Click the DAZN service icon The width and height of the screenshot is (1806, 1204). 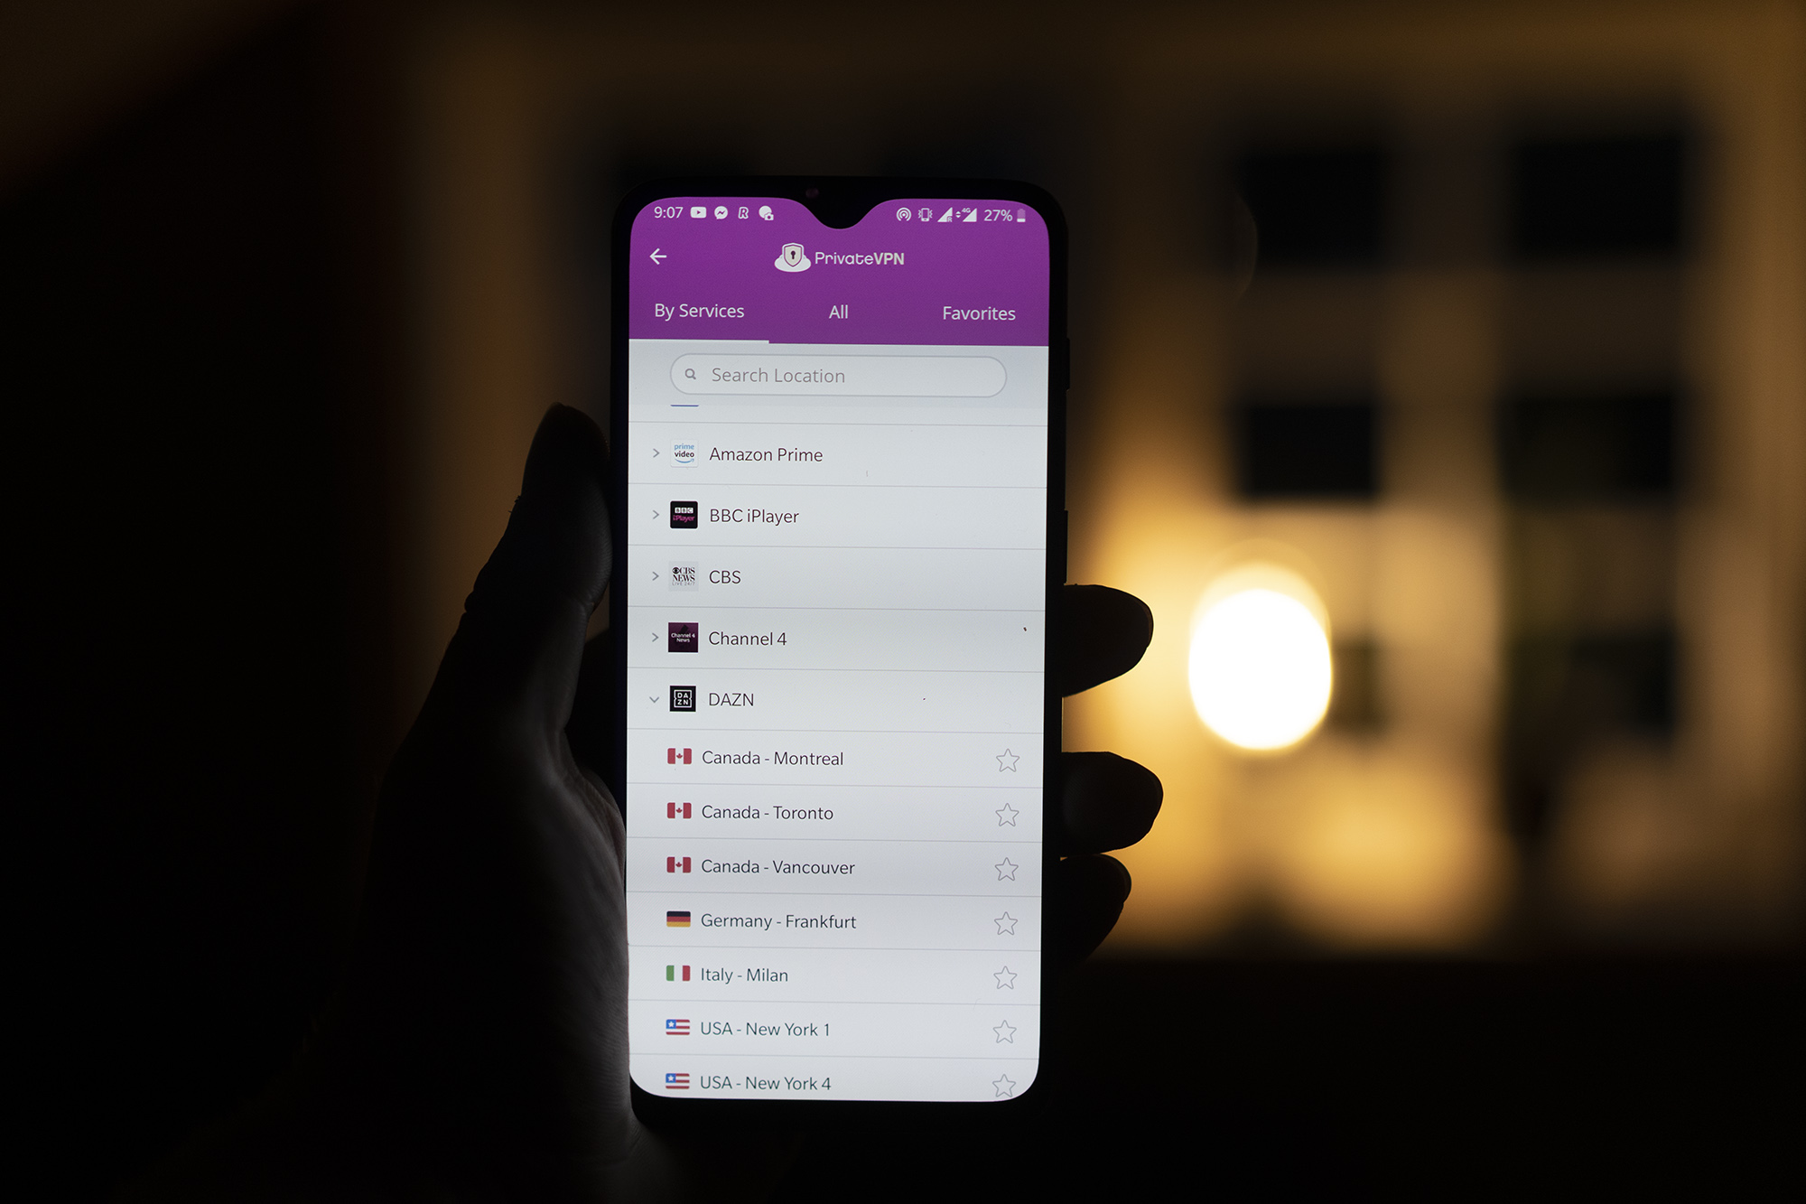684,699
